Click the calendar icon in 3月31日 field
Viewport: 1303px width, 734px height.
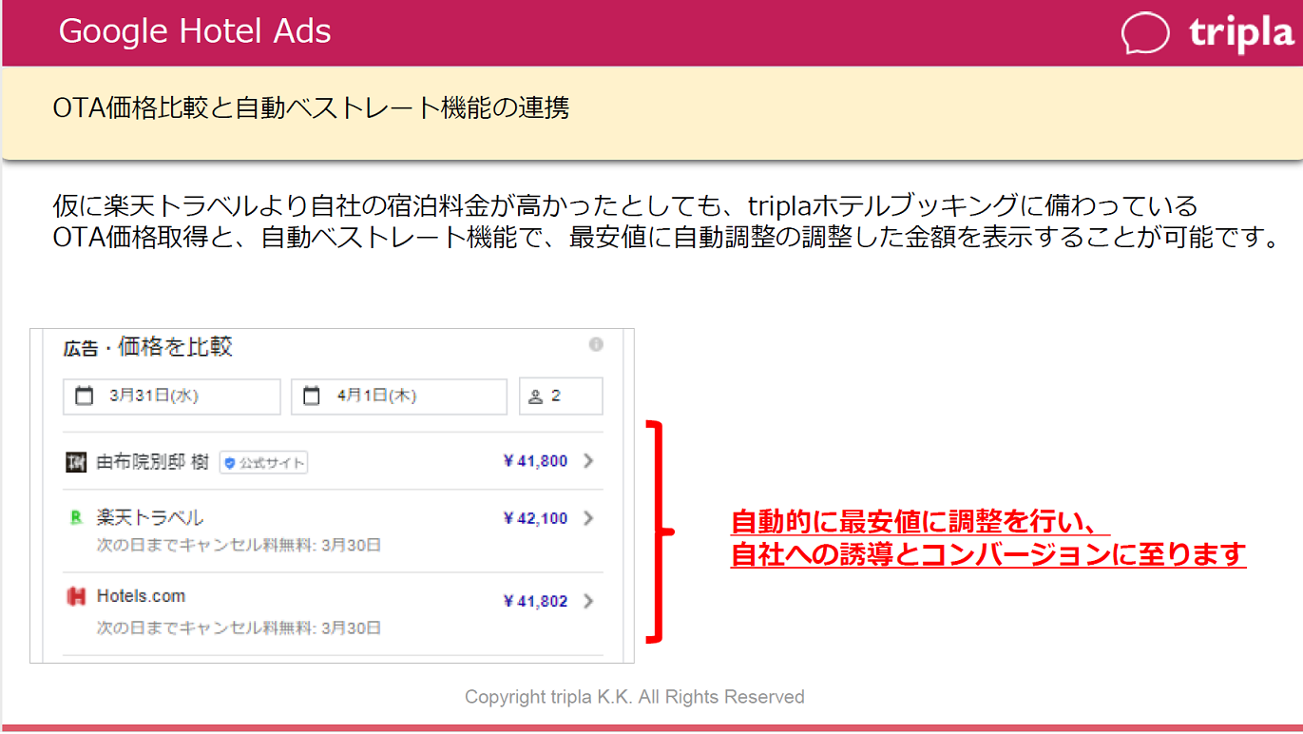tap(84, 396)
